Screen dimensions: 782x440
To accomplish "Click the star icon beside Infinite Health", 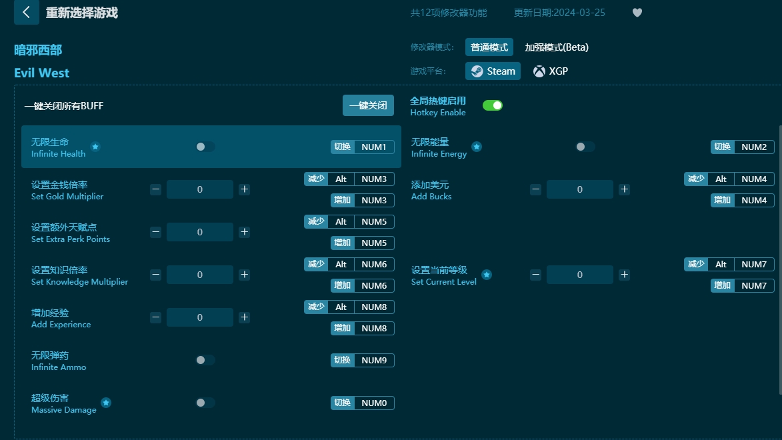I will coord(95,147).
